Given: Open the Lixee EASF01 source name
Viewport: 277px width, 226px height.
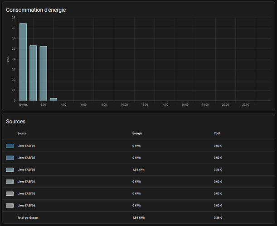Looking at the screenshot, I should pos(26,146).
